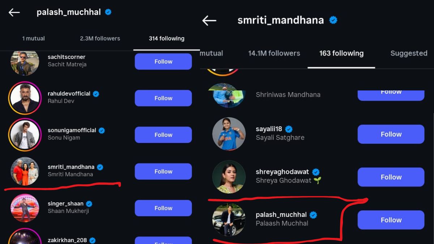Follow the sachitscorner account
The width and height of the screenshot is (434, 244).
[163, 61]
